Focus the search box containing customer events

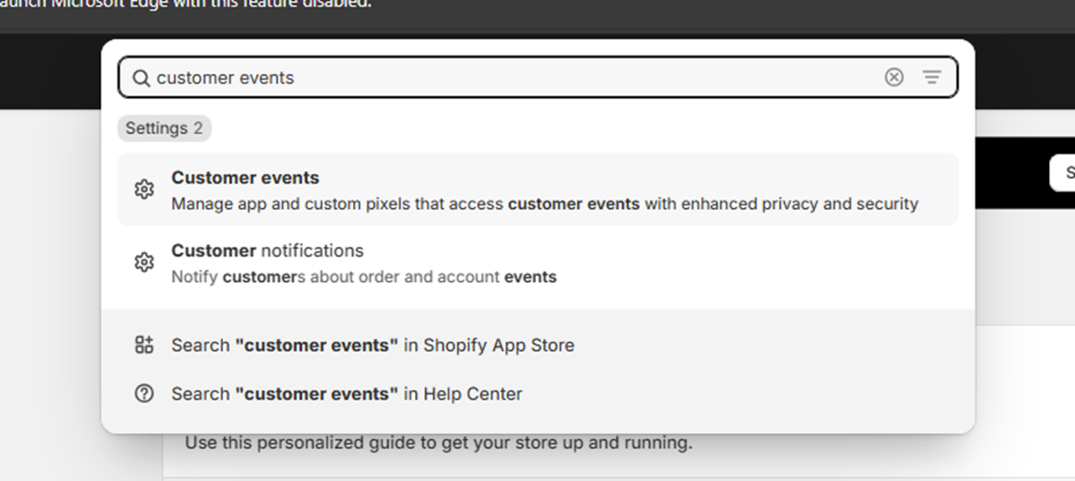click(x=537, y=77)
